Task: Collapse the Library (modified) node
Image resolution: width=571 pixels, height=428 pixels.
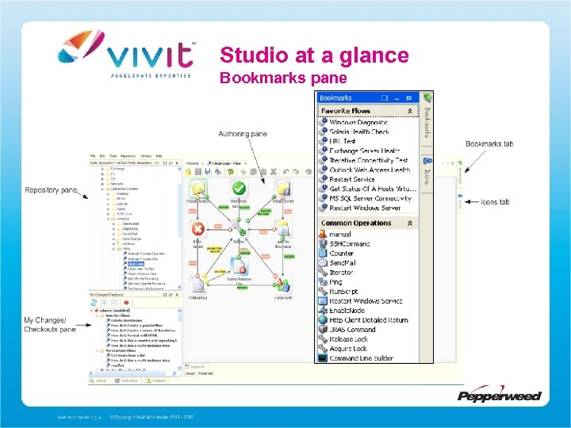Action: [x=91, y=311]
